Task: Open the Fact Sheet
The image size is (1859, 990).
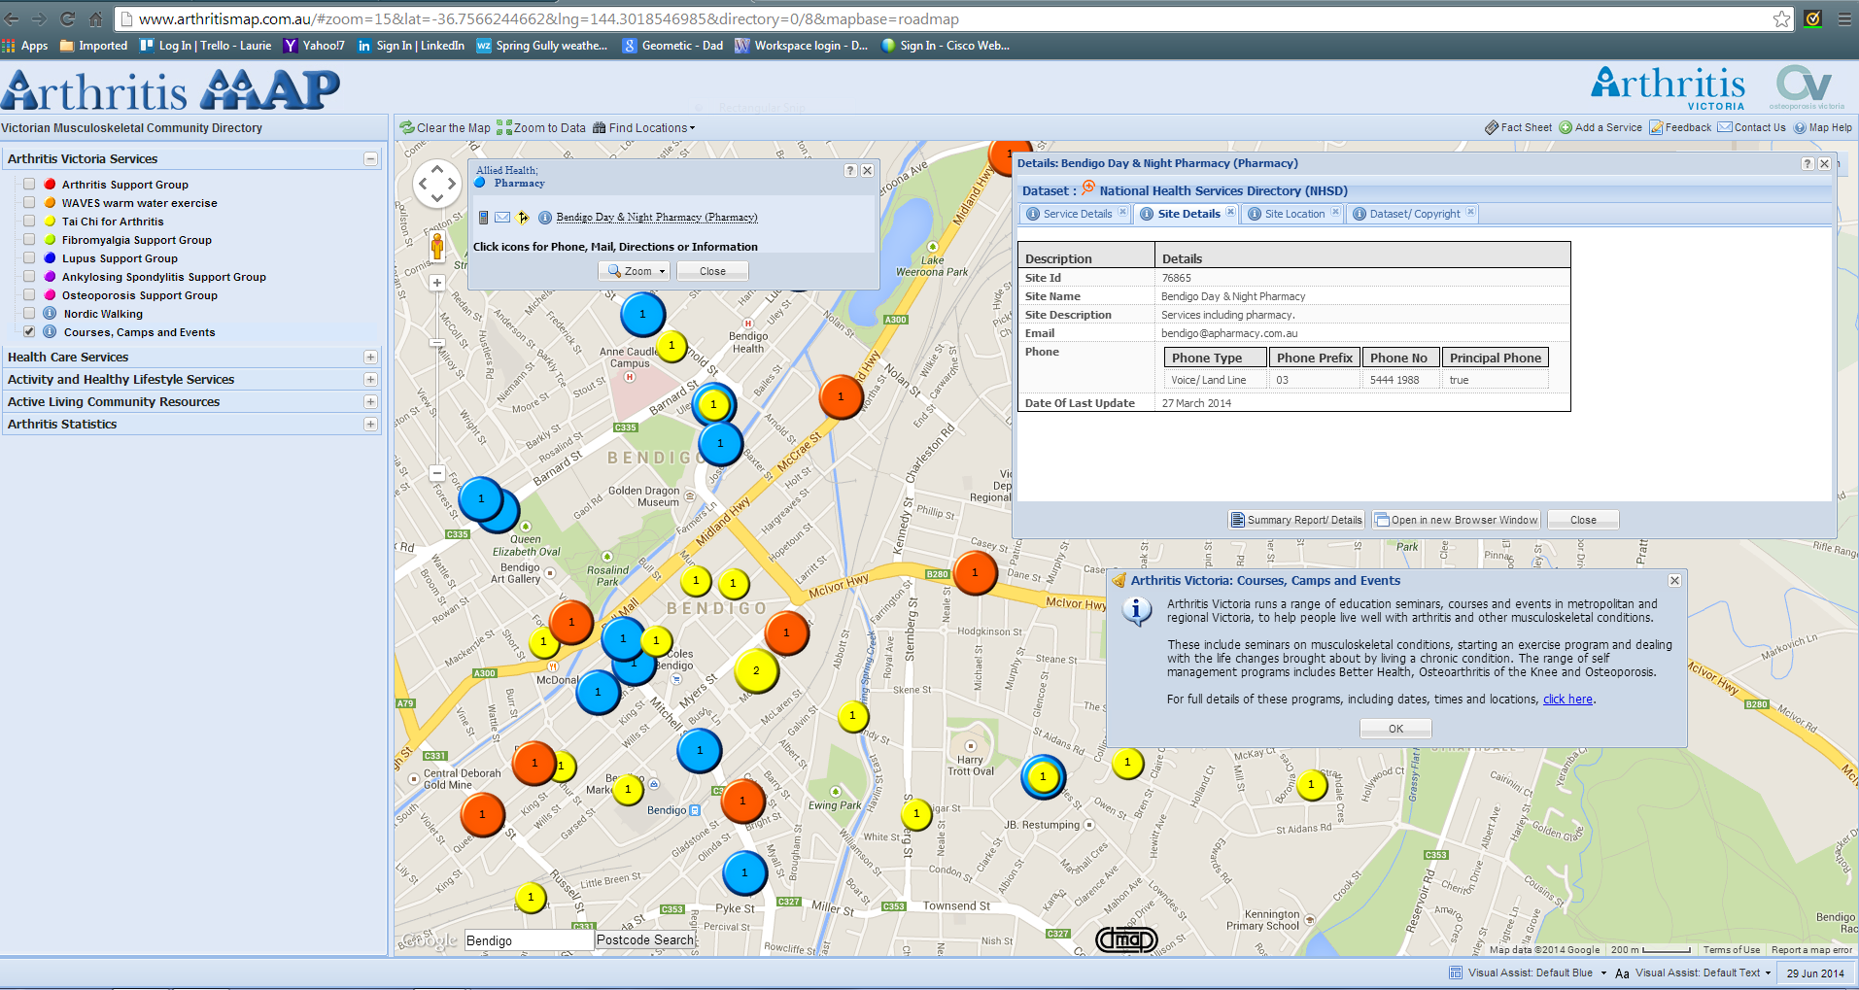Action: pyautogui.click(x=1518, y=127)
